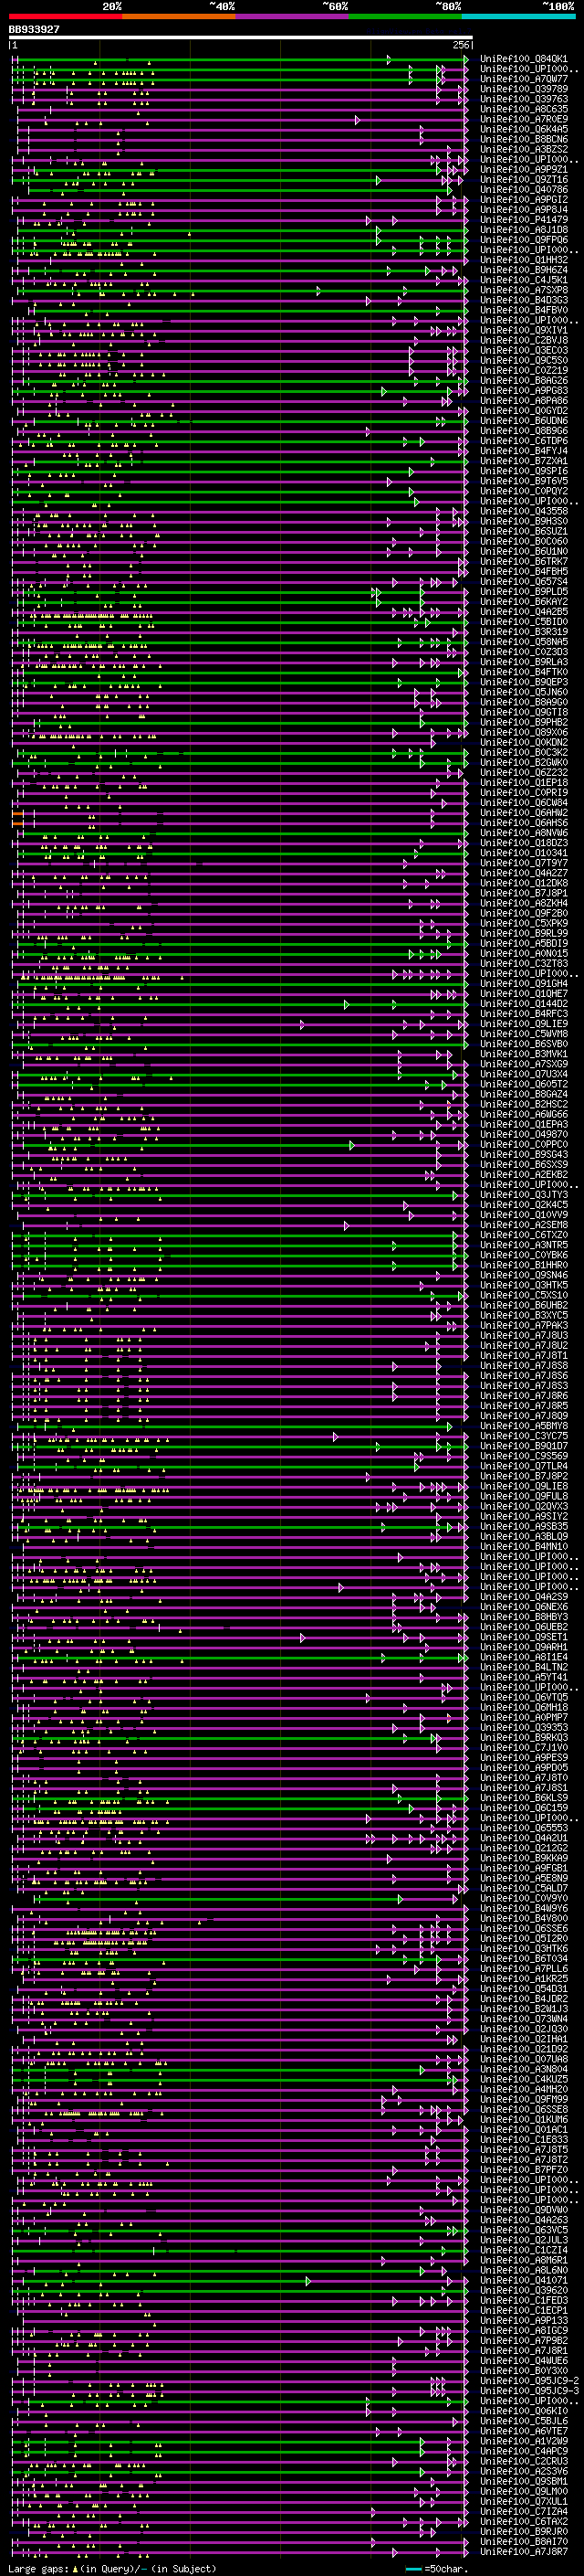Select hit UniRef100_Q9ZT16
This screenshot has height=2576, width=584.
pyautogui.click(x=524, y=180)
